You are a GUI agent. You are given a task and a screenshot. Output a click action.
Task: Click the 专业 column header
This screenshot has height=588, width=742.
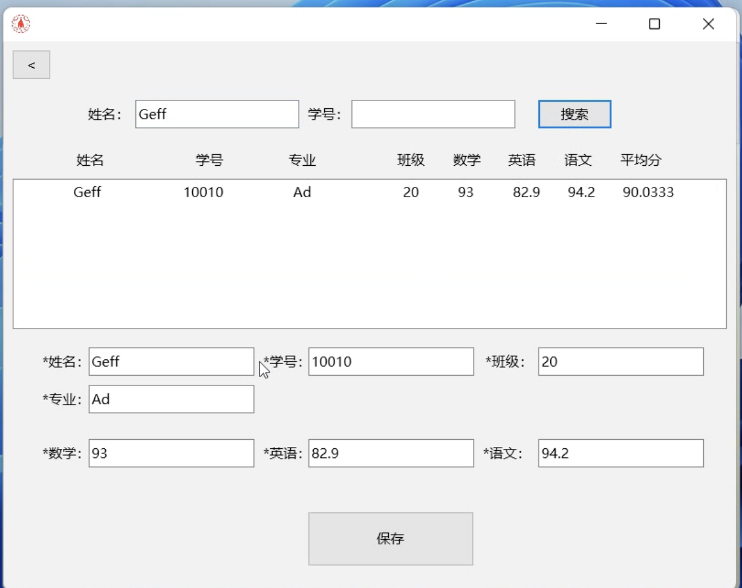tap(302, 160)
